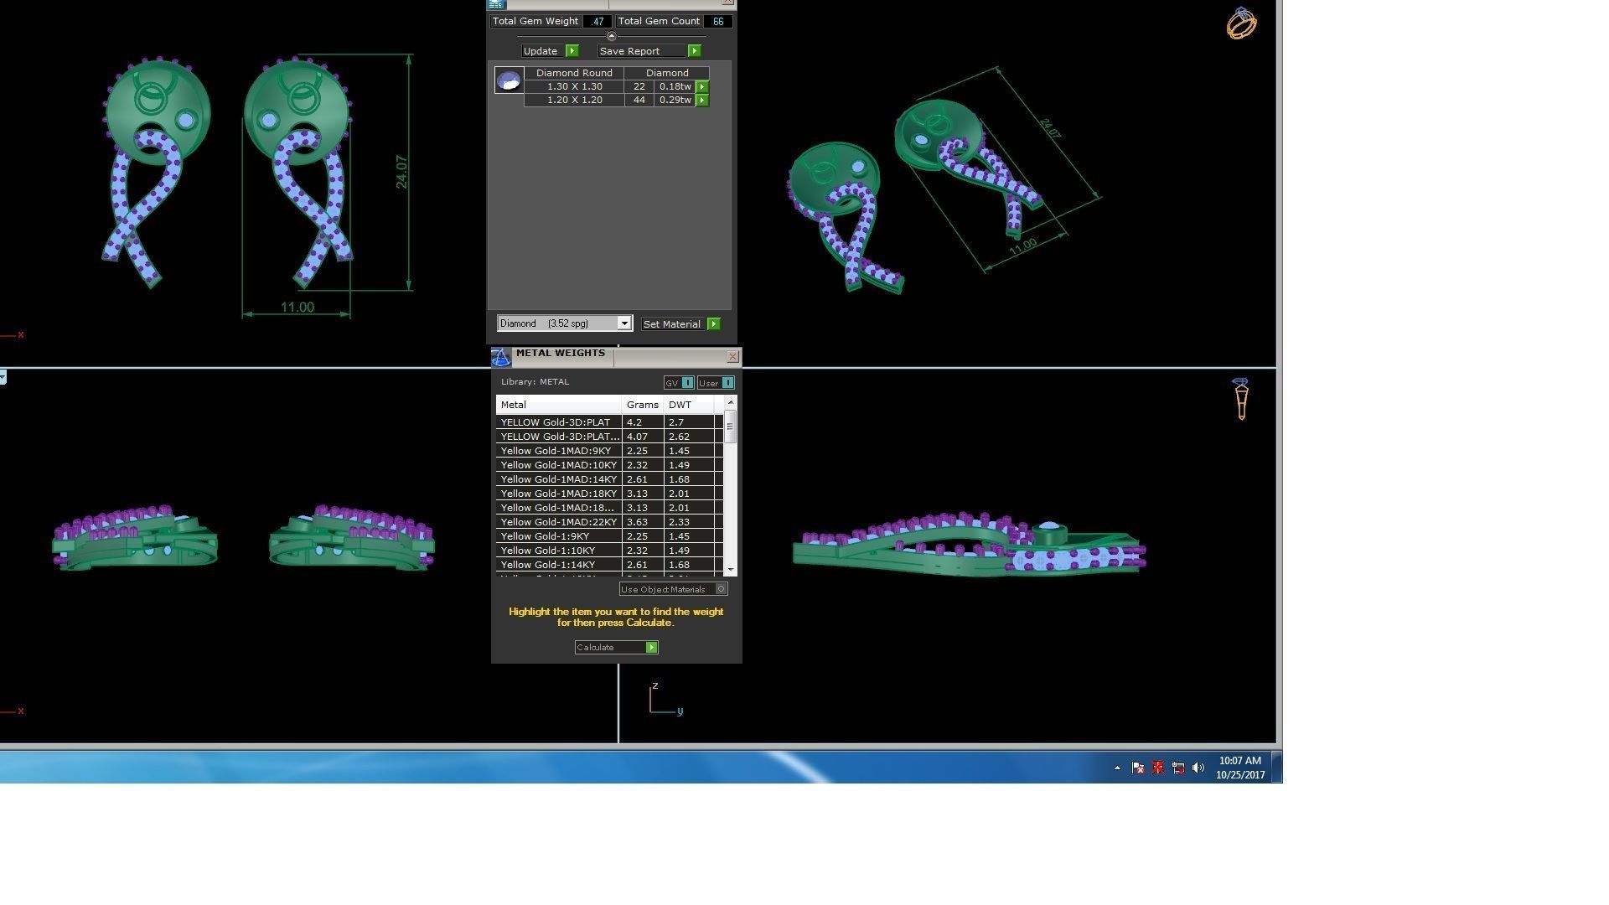Open the Diamond (3.52 spg) material dropdown

[623, 323]
